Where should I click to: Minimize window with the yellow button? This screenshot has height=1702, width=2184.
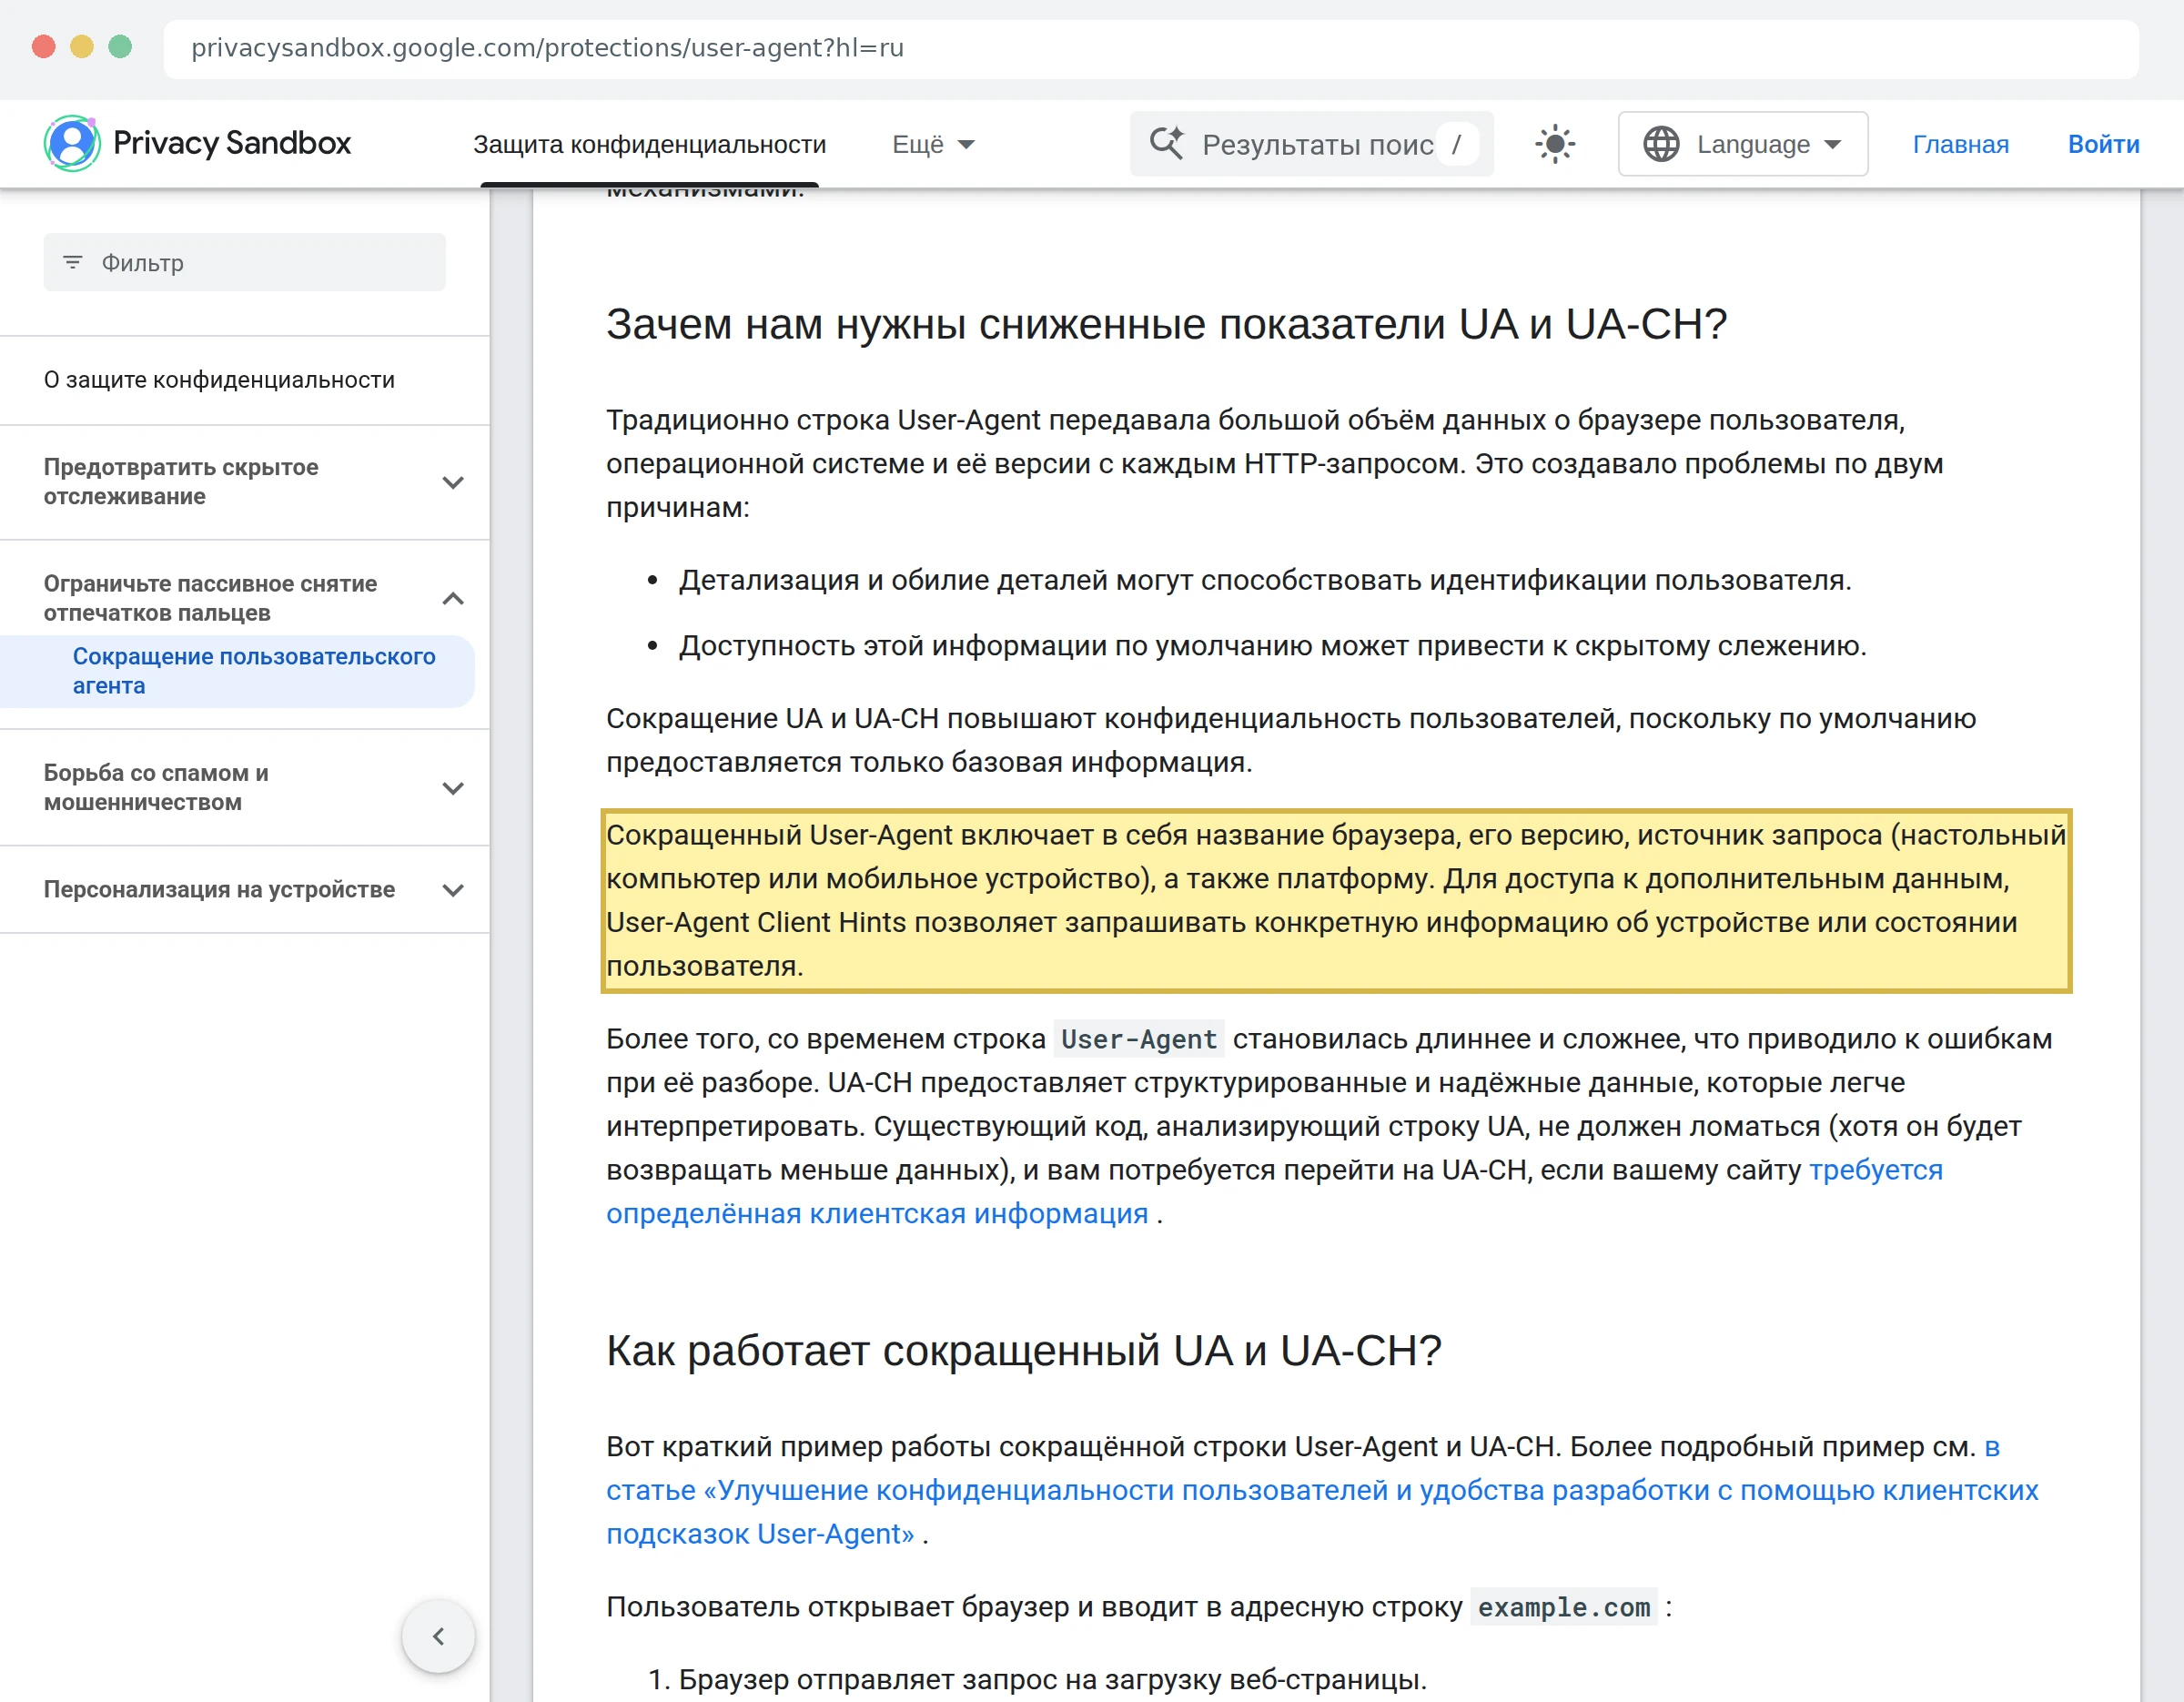82,47
